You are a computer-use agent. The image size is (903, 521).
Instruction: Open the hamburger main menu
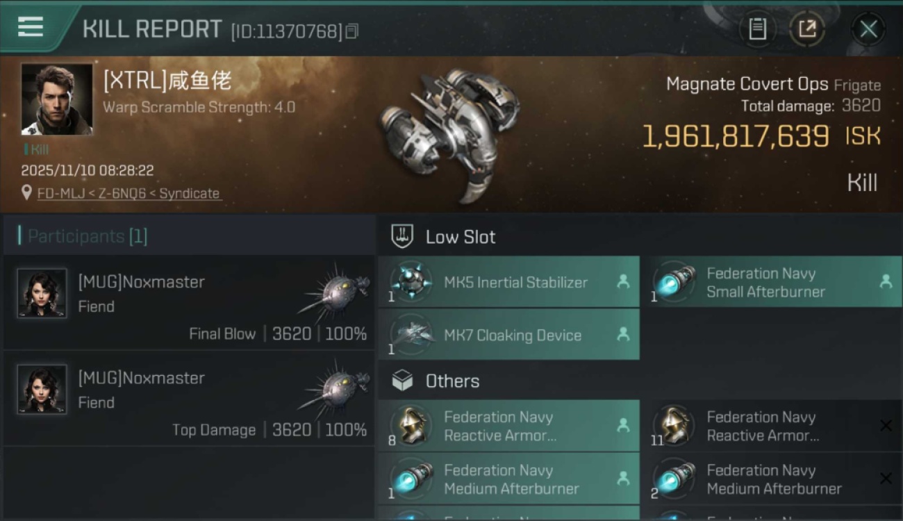point(31,27)
